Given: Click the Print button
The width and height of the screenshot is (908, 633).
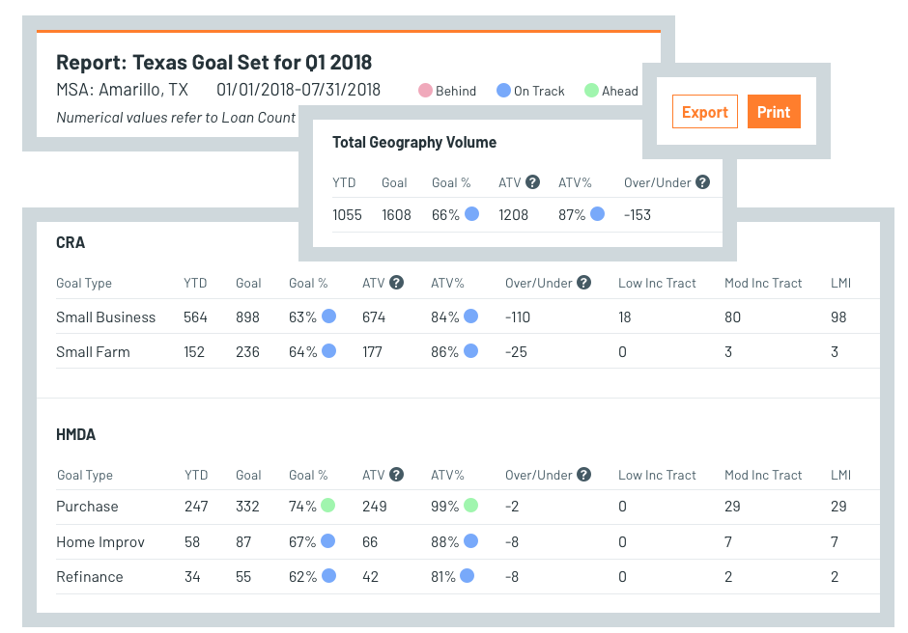Looking at the screenshot, I should click(774, 111).
